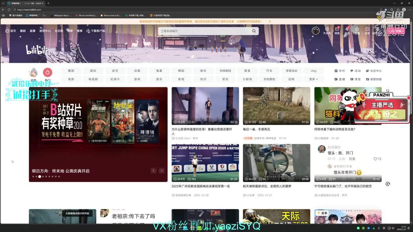Select the first carousel indicator dot

[x=33, y=177]
